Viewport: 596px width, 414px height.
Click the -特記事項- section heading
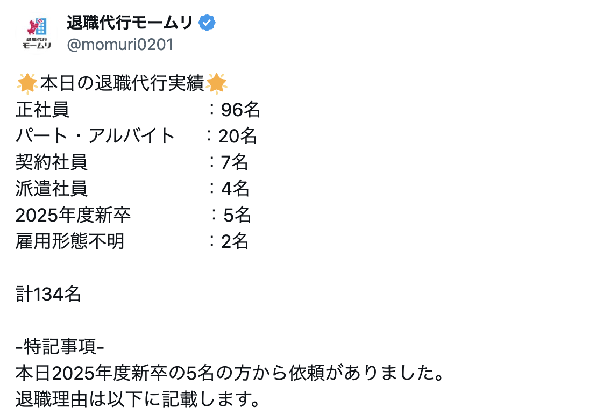(60, 346)
